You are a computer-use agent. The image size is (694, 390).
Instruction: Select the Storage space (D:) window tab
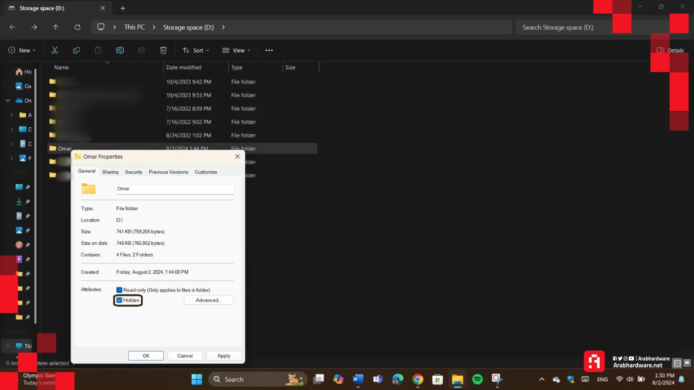58,8
